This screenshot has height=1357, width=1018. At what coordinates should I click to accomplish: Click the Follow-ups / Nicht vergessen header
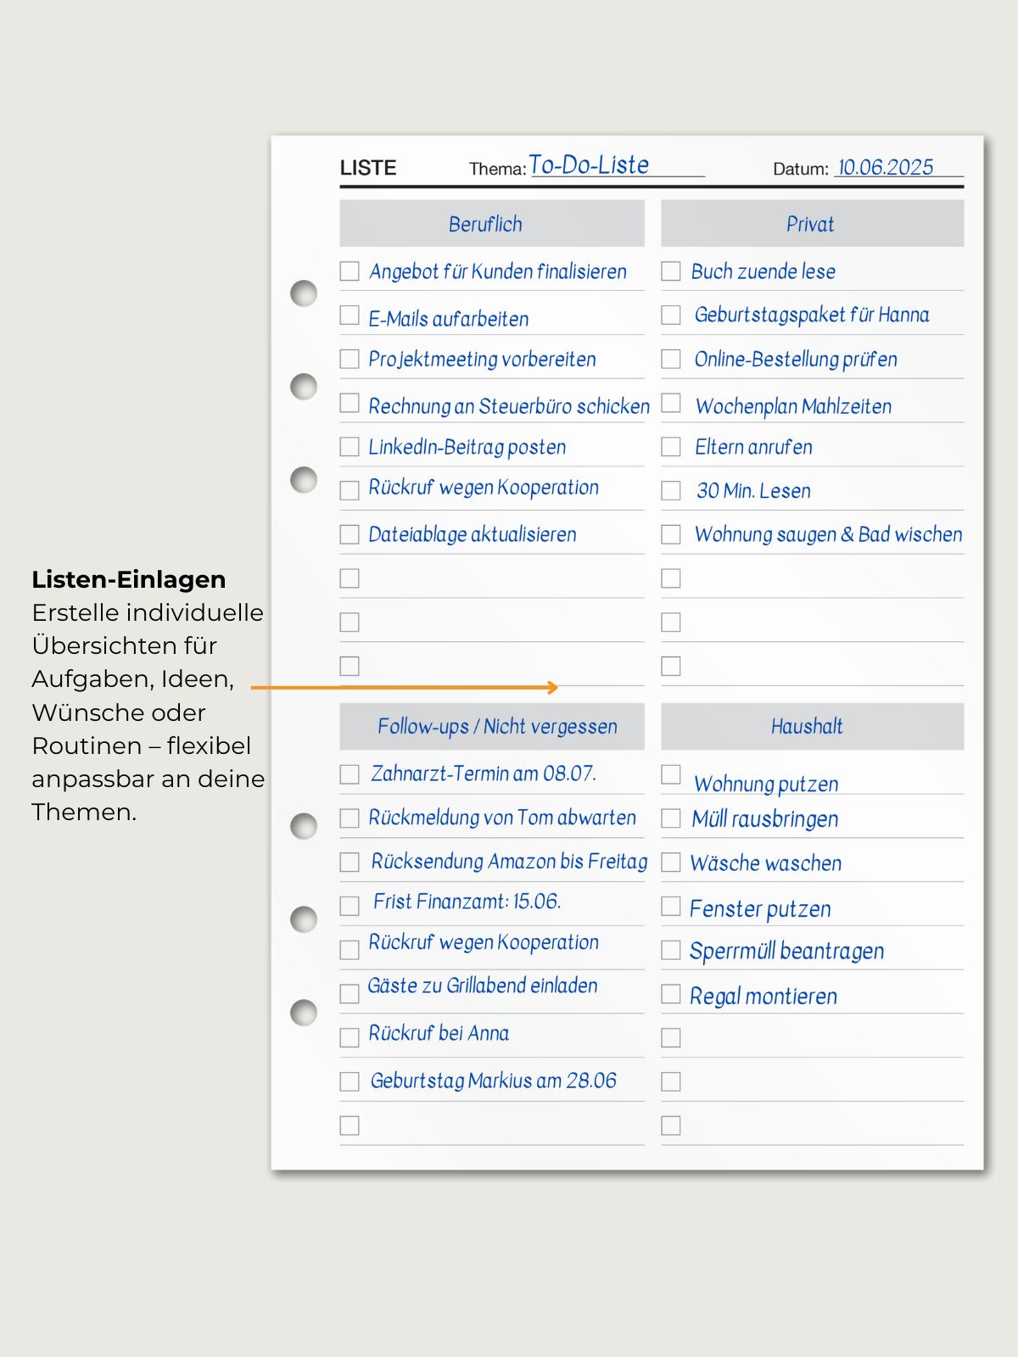[x=492, y=727]
